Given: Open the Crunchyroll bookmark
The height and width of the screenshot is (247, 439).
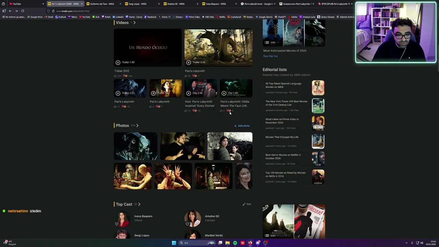Looking at the screenshot, I should point(234,17).
